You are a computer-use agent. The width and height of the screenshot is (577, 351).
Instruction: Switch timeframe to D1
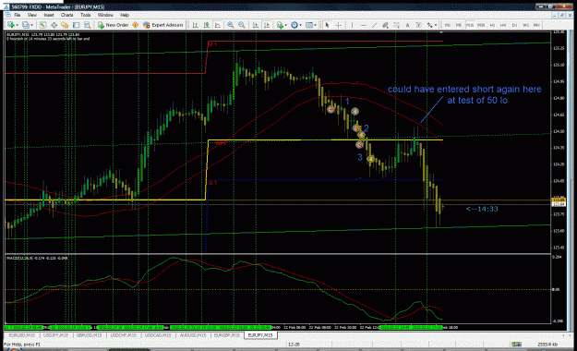(x=514, y=25)
